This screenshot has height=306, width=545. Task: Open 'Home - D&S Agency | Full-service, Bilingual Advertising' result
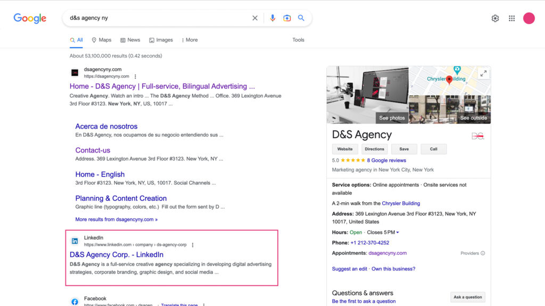tap(162, 87)
